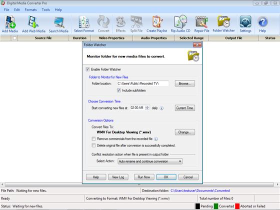Click the Help toolbar icon
This screenshot has height=210, width=280.
262,24
